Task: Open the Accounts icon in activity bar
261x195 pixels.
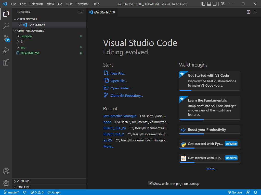Action: pos(6,171)
